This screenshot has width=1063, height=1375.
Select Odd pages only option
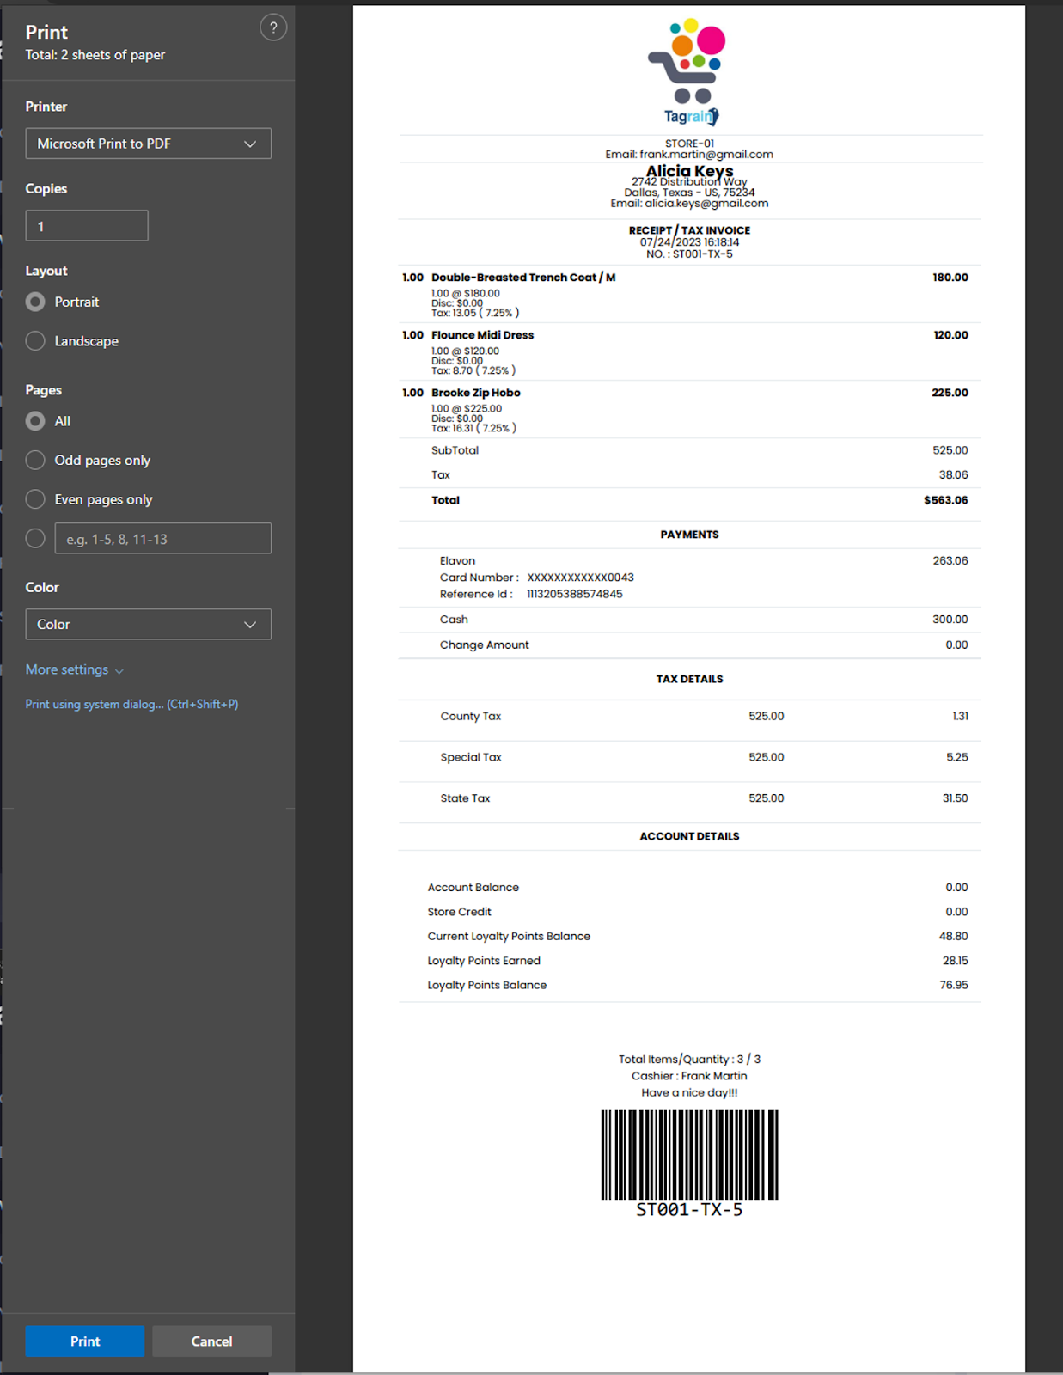click(x=35, y=461)
